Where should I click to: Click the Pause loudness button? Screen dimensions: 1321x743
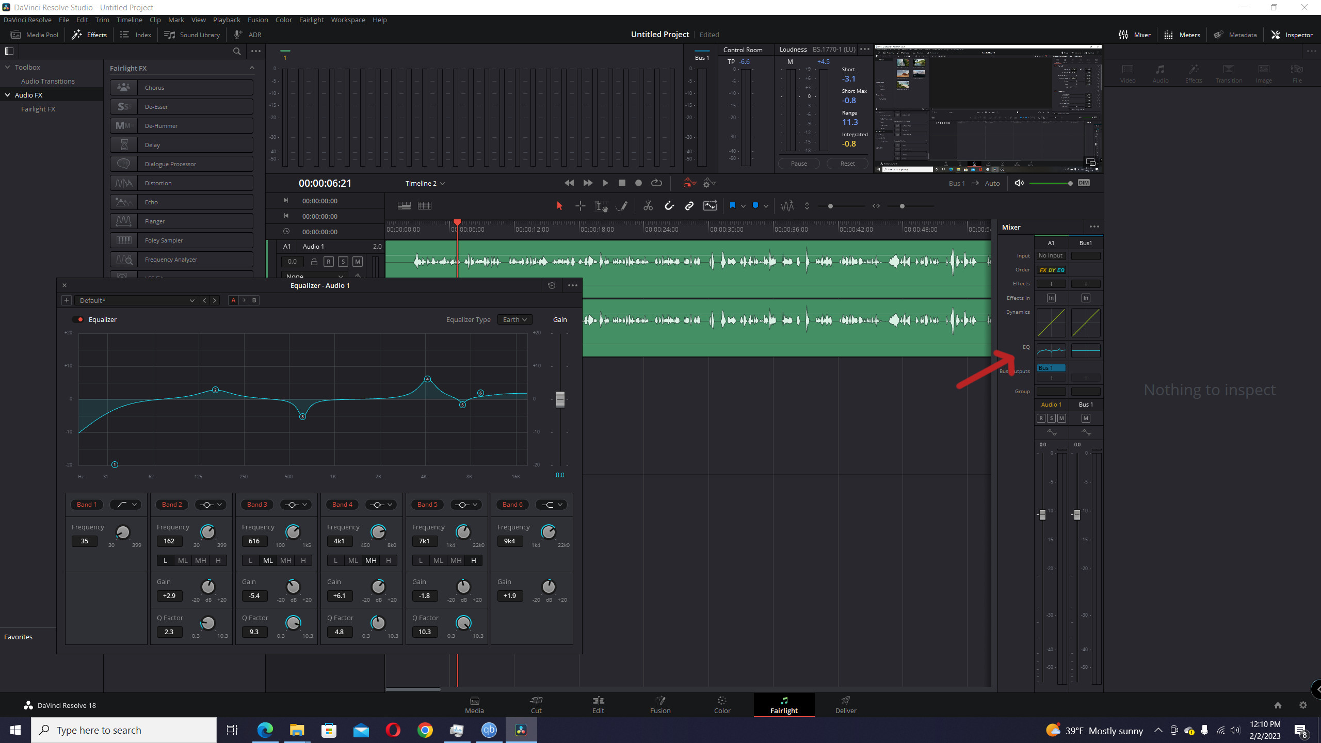[799, 164]
